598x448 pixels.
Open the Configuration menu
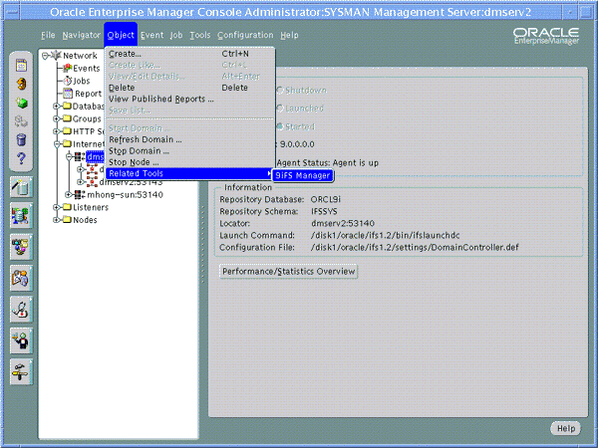coord(245,35)
